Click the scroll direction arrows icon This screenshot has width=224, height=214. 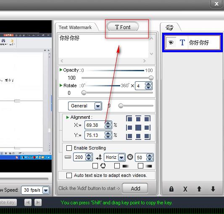[99, 157]
